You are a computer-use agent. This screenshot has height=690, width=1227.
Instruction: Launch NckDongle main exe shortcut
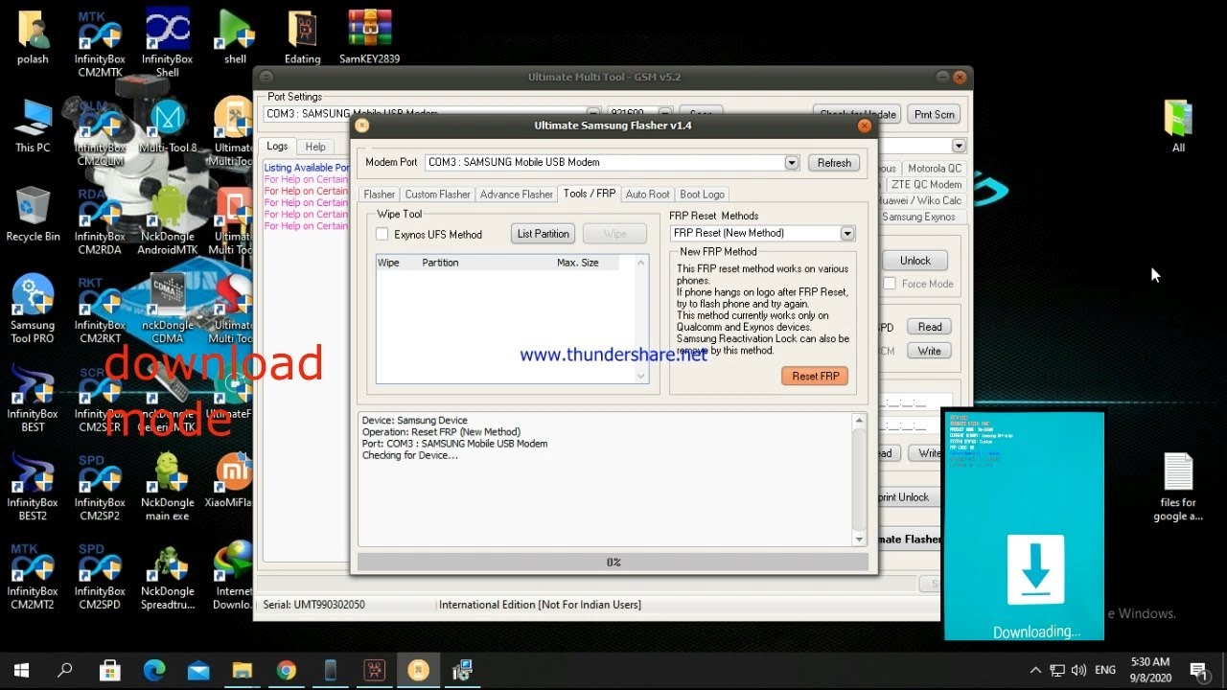pos(168,487)
